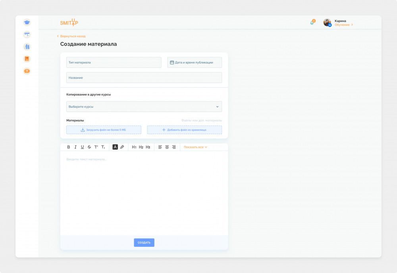Apply Underline formatting

(x=82, y=147)
